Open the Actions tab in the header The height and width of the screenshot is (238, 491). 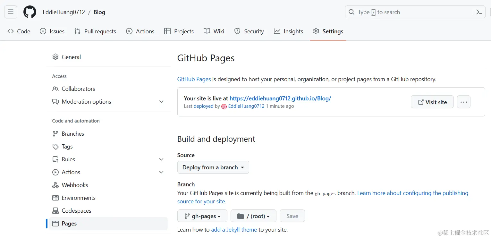point(140,31)
